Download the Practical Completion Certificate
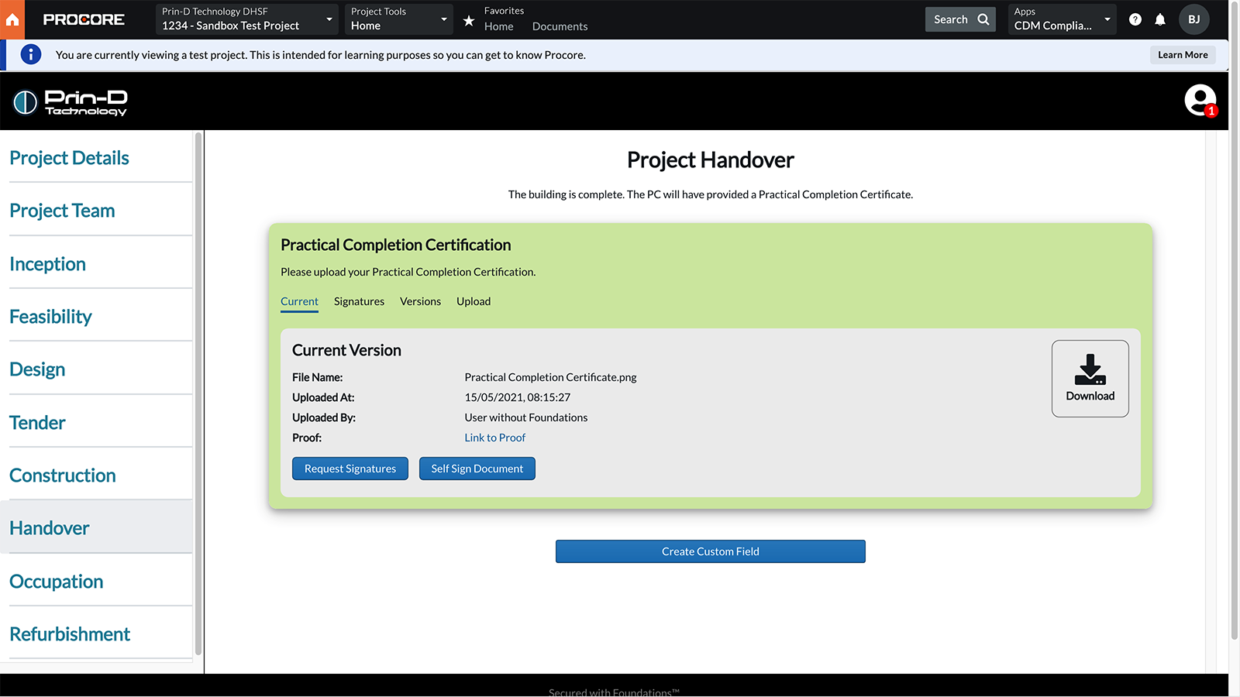 [x=1090, y=379]
